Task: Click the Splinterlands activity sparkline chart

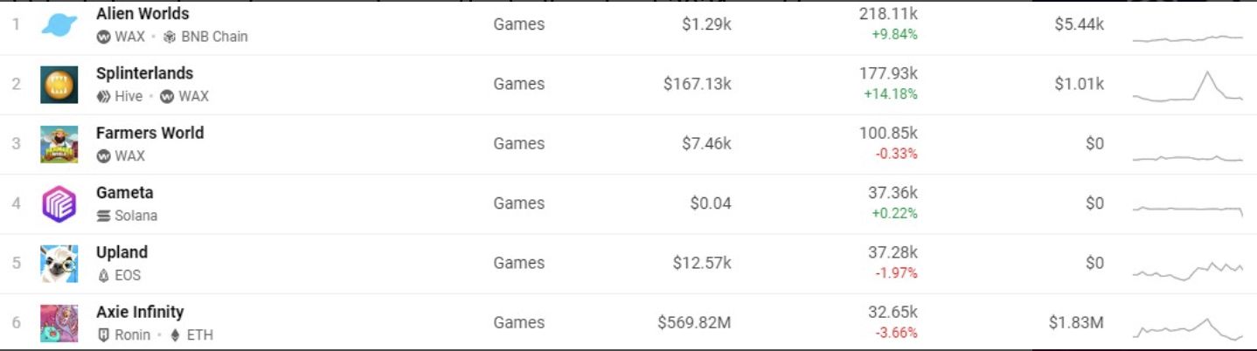Action: click(1187, 87)
